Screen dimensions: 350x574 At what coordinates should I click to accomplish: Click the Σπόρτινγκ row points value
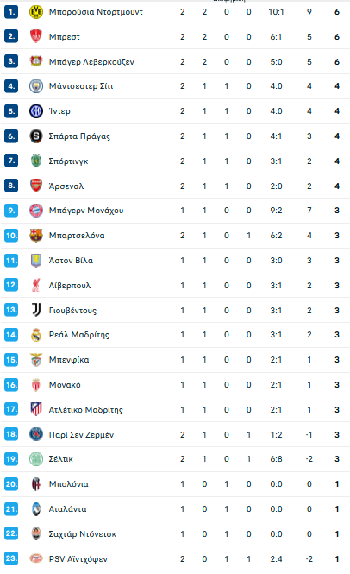click(x=337, y=161)
